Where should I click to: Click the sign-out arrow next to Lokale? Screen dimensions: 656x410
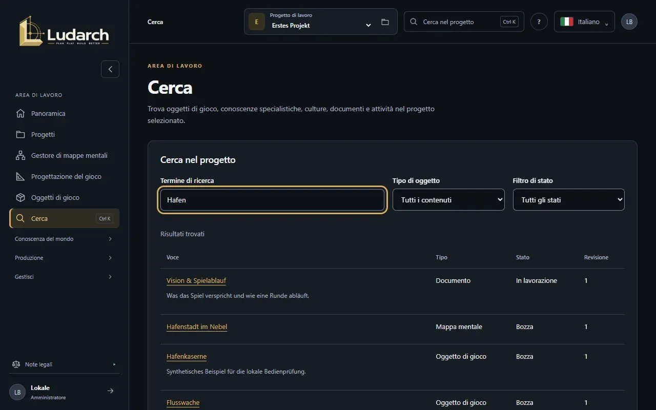coord(110,391)
